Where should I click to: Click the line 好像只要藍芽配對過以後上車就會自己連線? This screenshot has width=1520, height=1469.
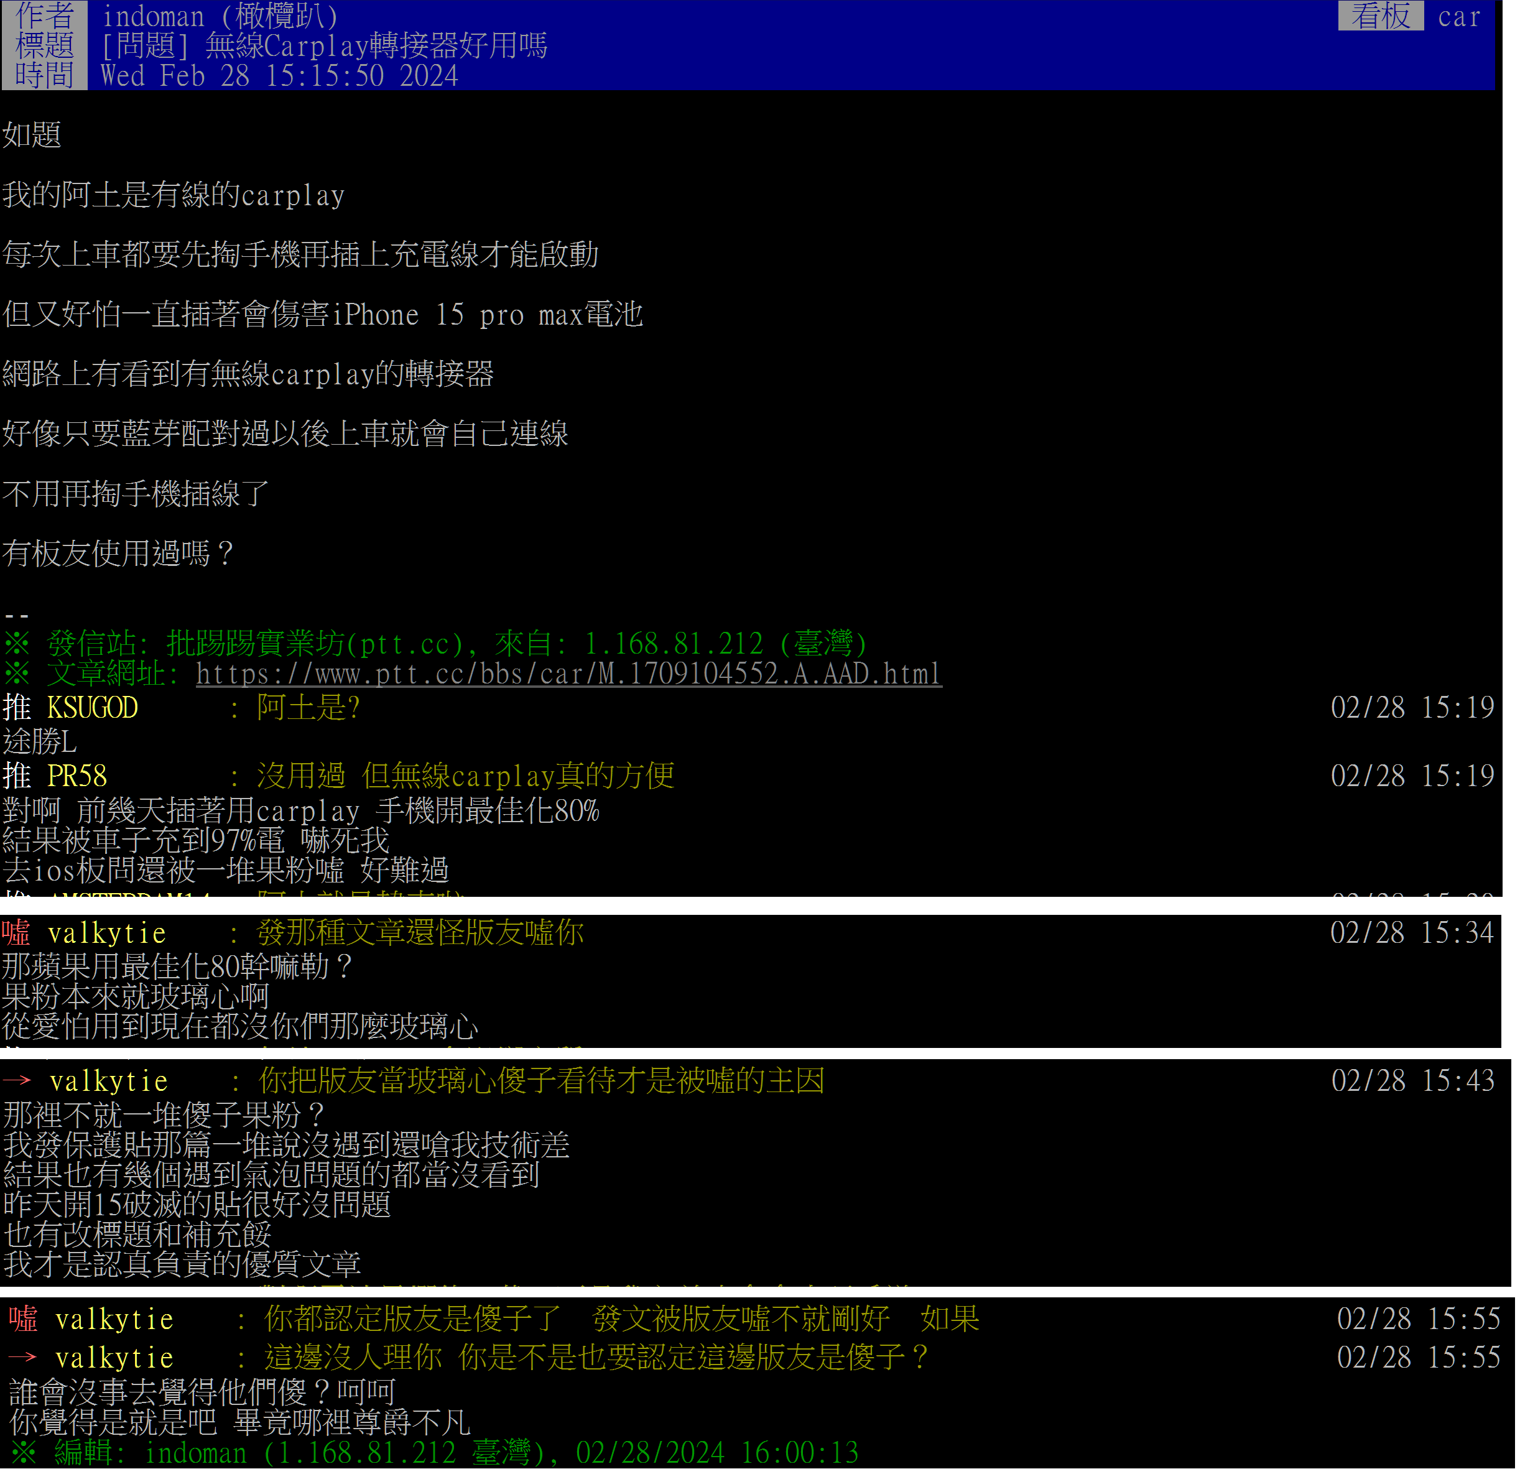[x=285, y=433]
